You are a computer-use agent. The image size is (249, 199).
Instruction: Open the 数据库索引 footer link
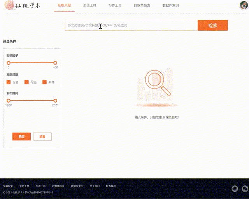77,186
